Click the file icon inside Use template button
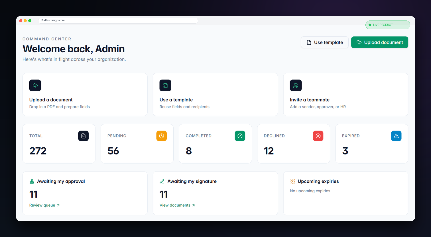The image size is (431, 237). click(x=309, y=42)
